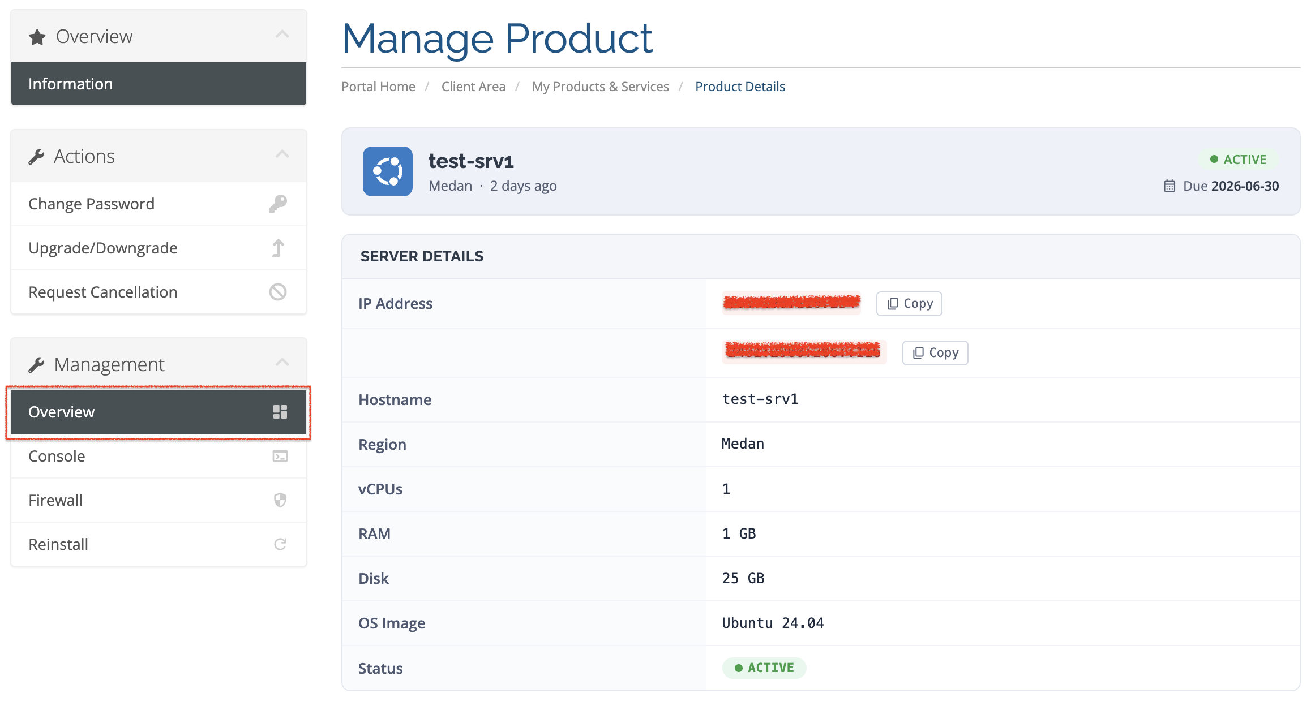Click the Hostname value test-srv1

pyautogui.click(x=760, y=399)
